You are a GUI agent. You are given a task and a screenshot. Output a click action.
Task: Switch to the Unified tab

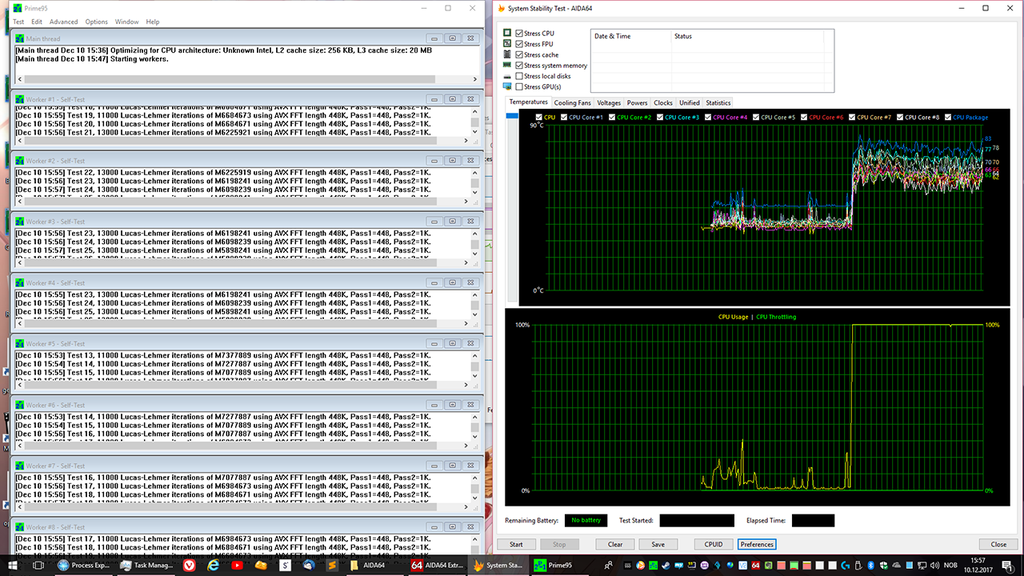click(x=689, y=103)
